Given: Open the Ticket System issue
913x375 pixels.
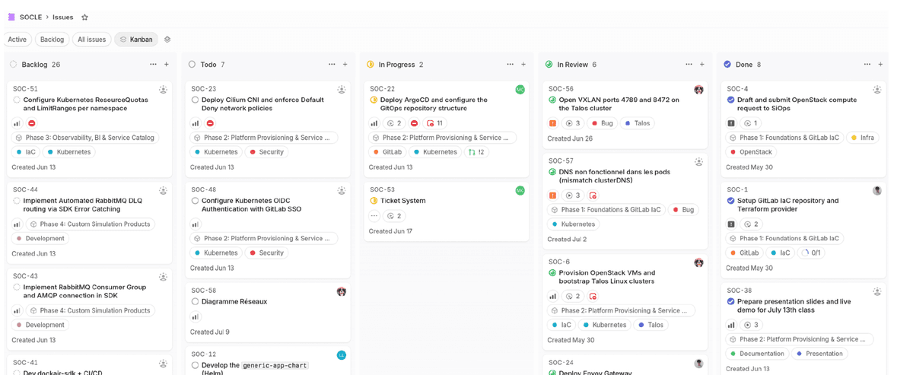Looking at the screenshot, I should pyautogui.click(x=403, y=201).
